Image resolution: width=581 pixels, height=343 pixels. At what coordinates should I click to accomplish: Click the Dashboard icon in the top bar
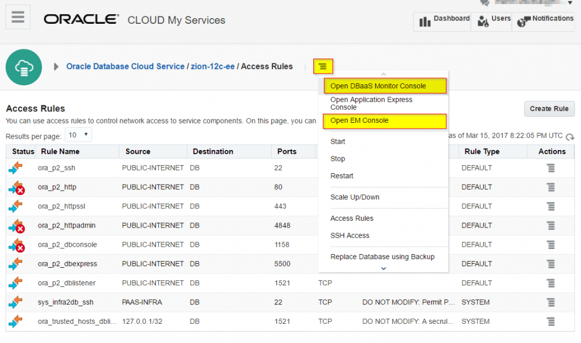coord(425,21)
